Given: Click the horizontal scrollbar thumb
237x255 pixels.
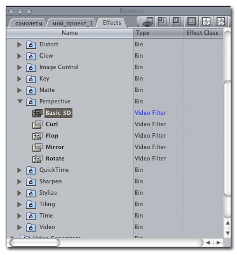Looking at the screenshot, I should click(35, 242).
